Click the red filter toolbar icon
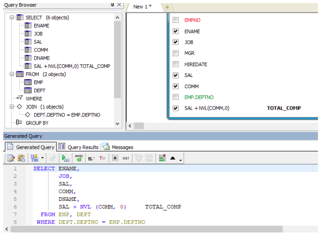This screenshot has width=320, height=235. (102, 158)
